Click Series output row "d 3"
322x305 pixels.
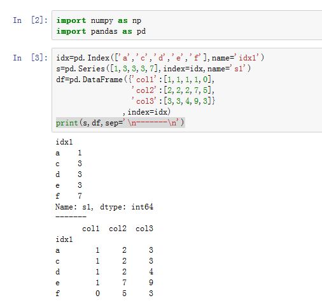[x=69, y=174]
